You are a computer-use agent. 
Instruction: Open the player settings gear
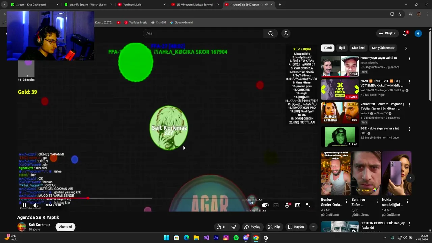point(287,205)
